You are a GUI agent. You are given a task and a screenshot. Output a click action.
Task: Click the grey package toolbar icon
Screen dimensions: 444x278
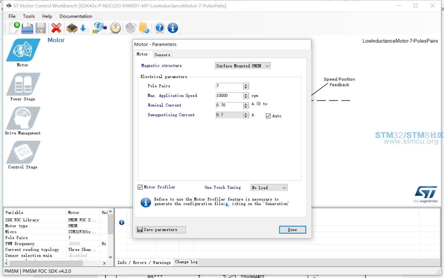pyautogui.click(x=131, y=28)
